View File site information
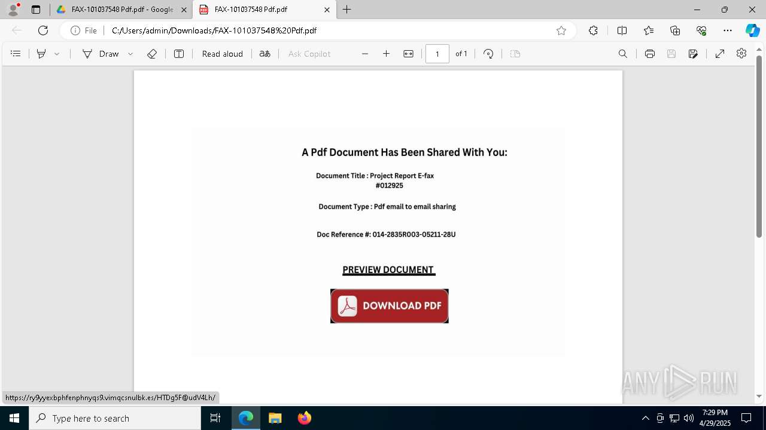The width and height of the screenshot is (766, 430). (84, 30)
